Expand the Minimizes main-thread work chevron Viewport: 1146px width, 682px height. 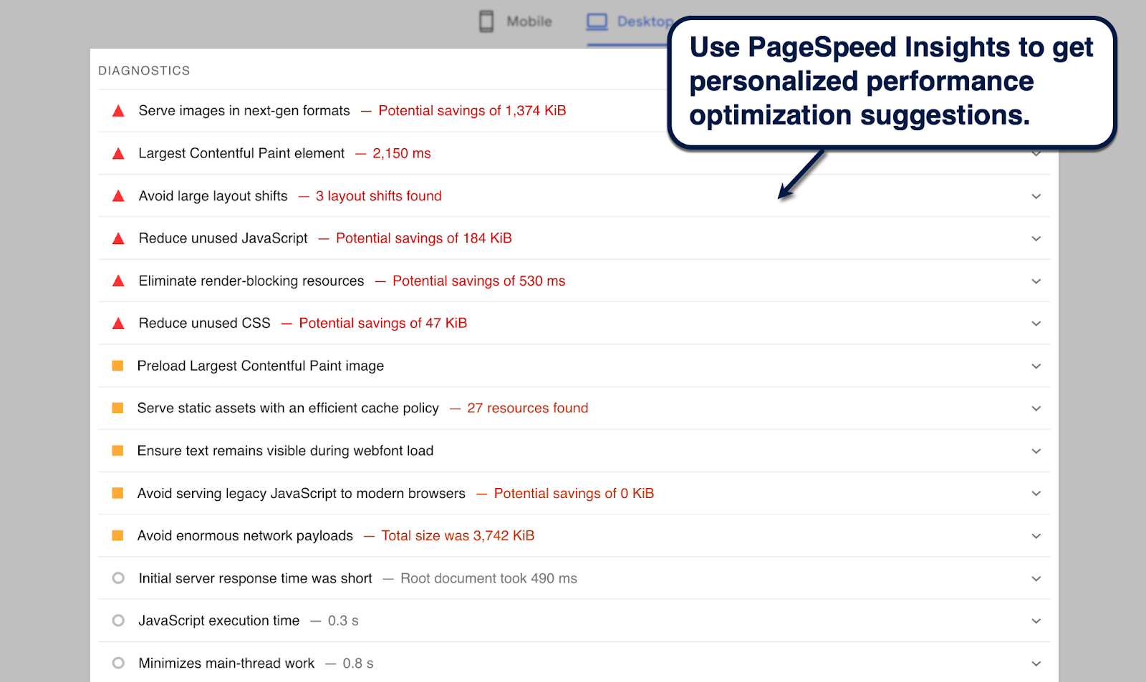coord(1036,663)
